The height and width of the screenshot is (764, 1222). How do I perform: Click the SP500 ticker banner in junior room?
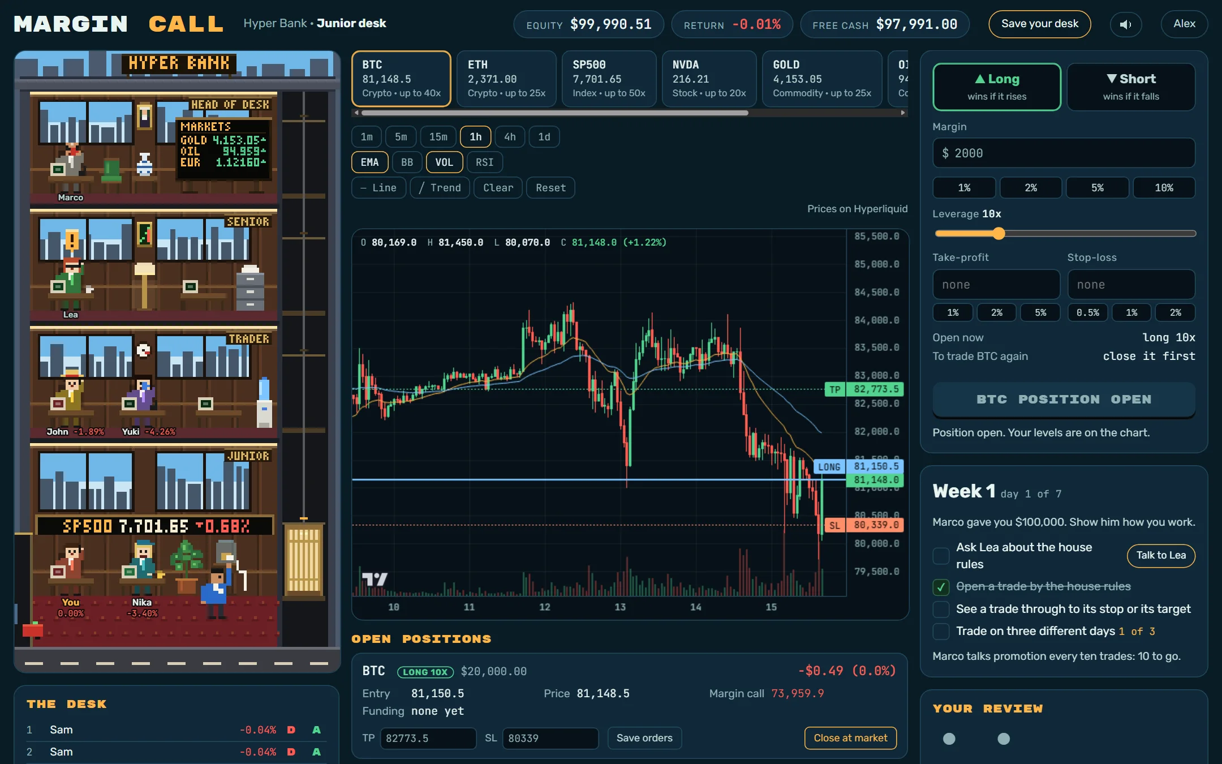(x=156, y=526)
